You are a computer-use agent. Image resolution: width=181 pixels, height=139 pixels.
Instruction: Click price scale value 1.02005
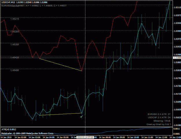coord(177,31)
